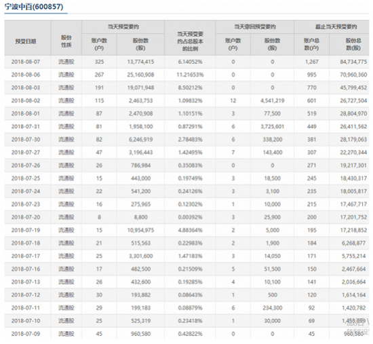Select the date cell 2018-07-09
Viewport: 373px width, 344px height.
(x=26, y=334)
